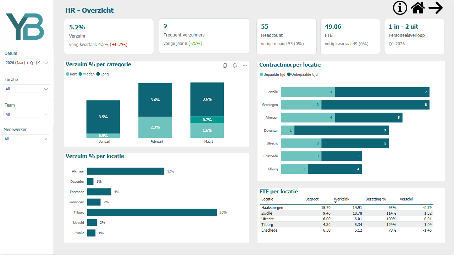Open the Frequent verzuimers KPI card
Screen dimensions: 454x255
[x=204, y=36]
